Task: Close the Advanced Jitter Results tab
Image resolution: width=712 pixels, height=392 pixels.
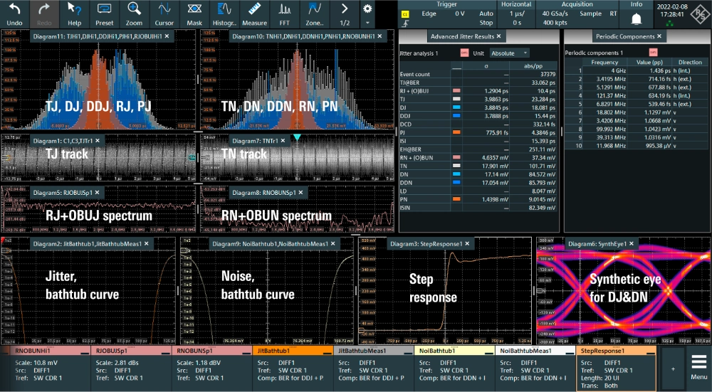Action: coord(498,36)
